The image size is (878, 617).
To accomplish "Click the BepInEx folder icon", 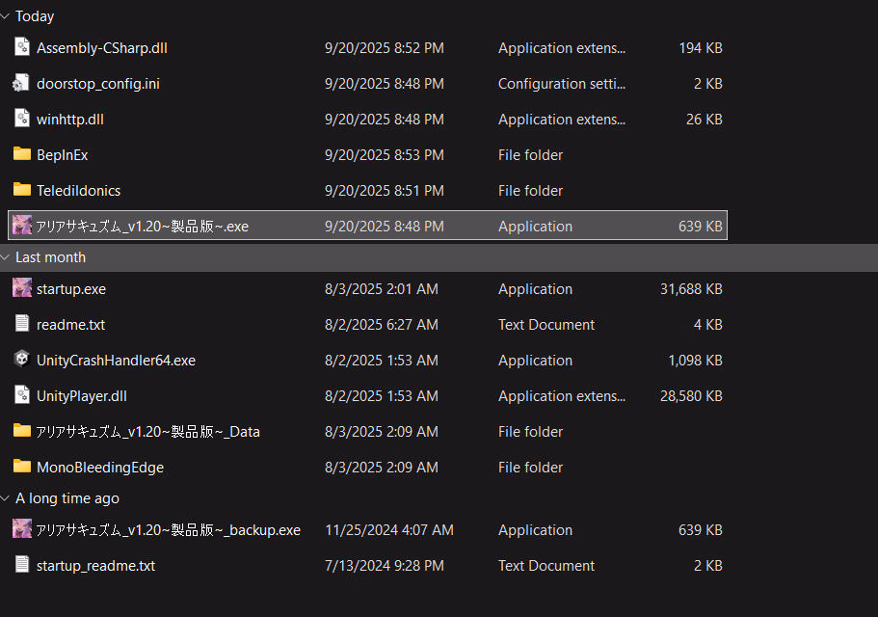I will tap(22, 154).
